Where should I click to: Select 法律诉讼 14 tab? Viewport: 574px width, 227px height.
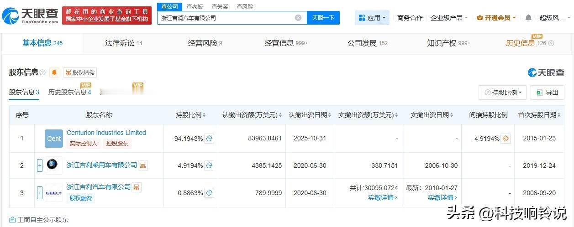click(124, 43)
